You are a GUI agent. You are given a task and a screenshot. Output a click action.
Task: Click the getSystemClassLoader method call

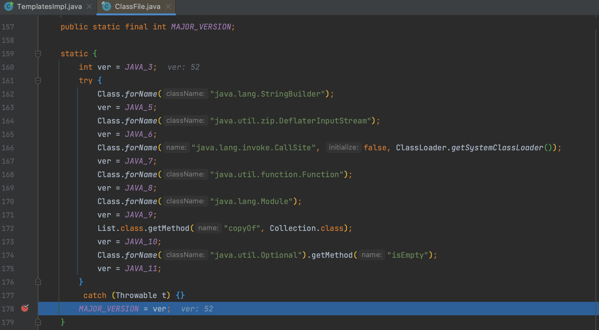click(x=497, y=148)
